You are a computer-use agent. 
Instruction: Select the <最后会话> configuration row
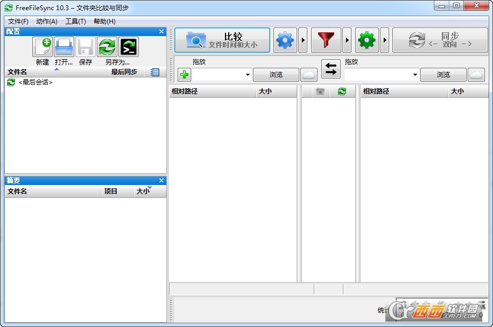pos(86,82)
